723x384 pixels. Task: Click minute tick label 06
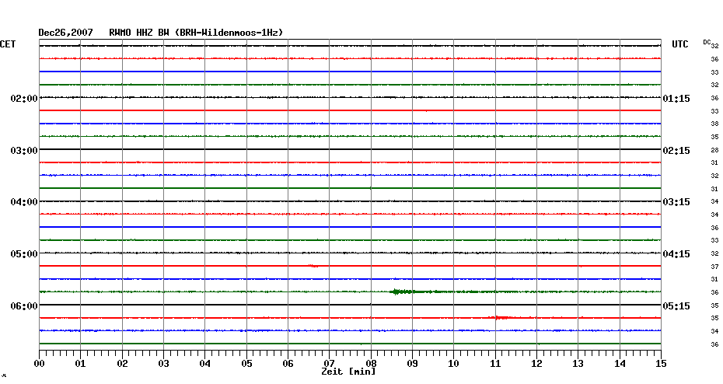coord(288,364)
